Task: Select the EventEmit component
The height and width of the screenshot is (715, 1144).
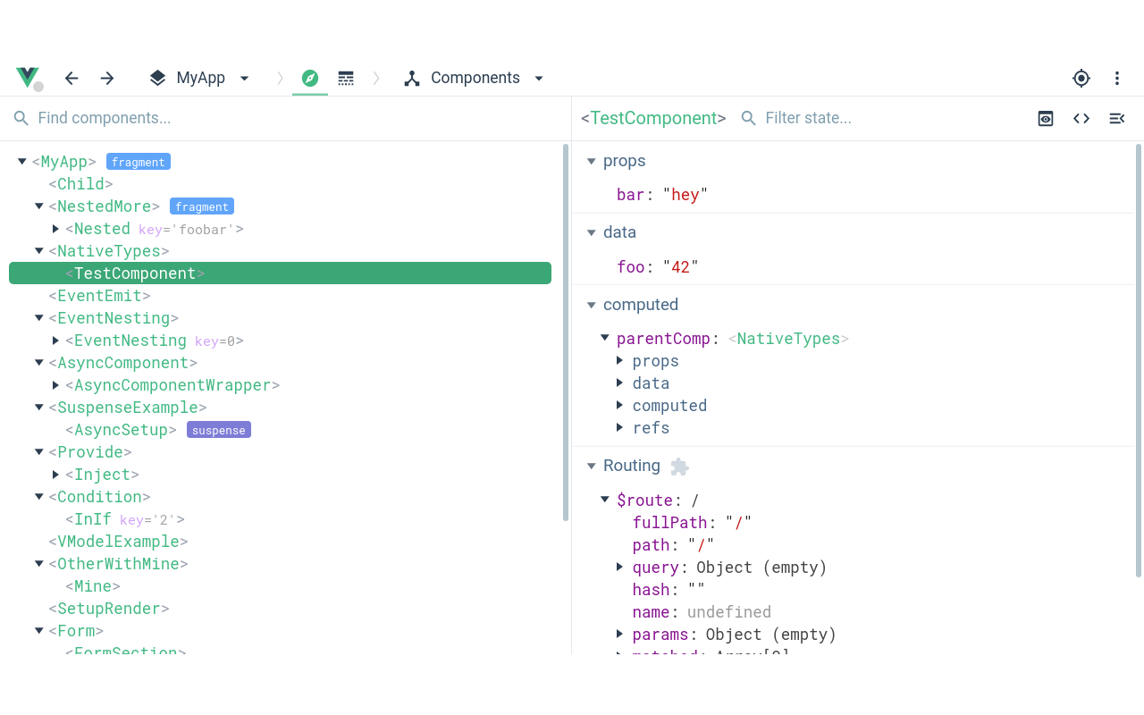Action: pos(99,296)
